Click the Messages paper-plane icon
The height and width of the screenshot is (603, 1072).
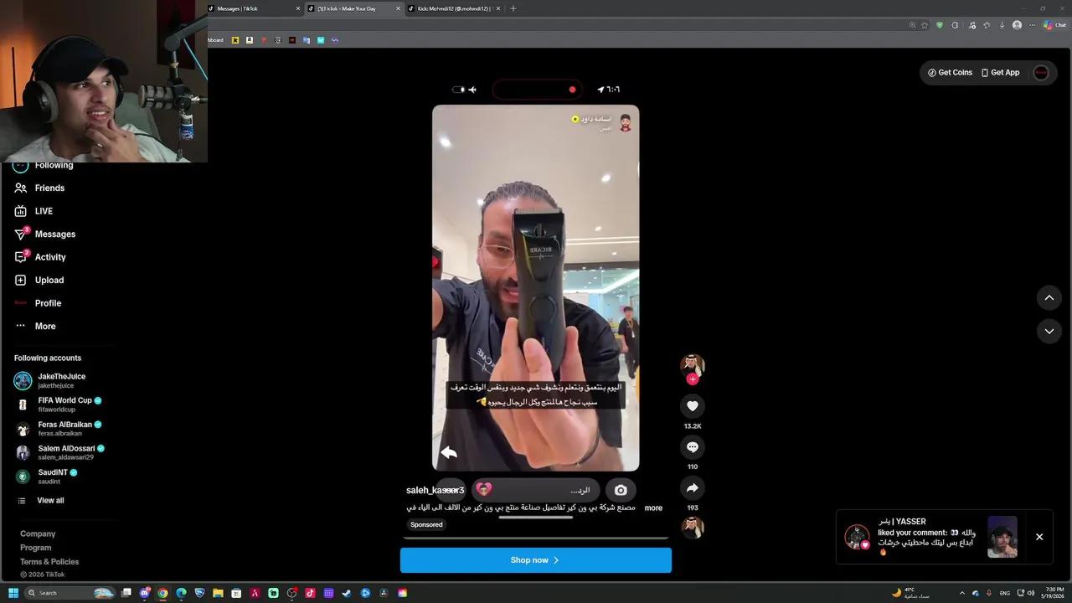[21, 234]
